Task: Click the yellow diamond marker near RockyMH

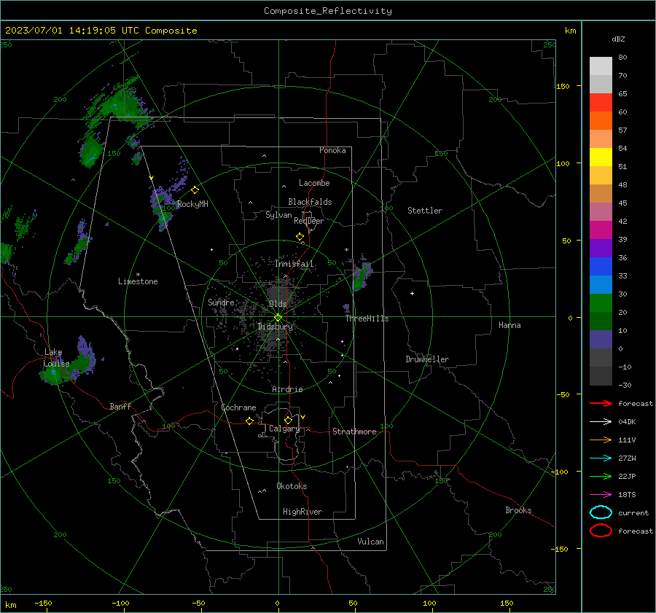Action: [195, 190]
